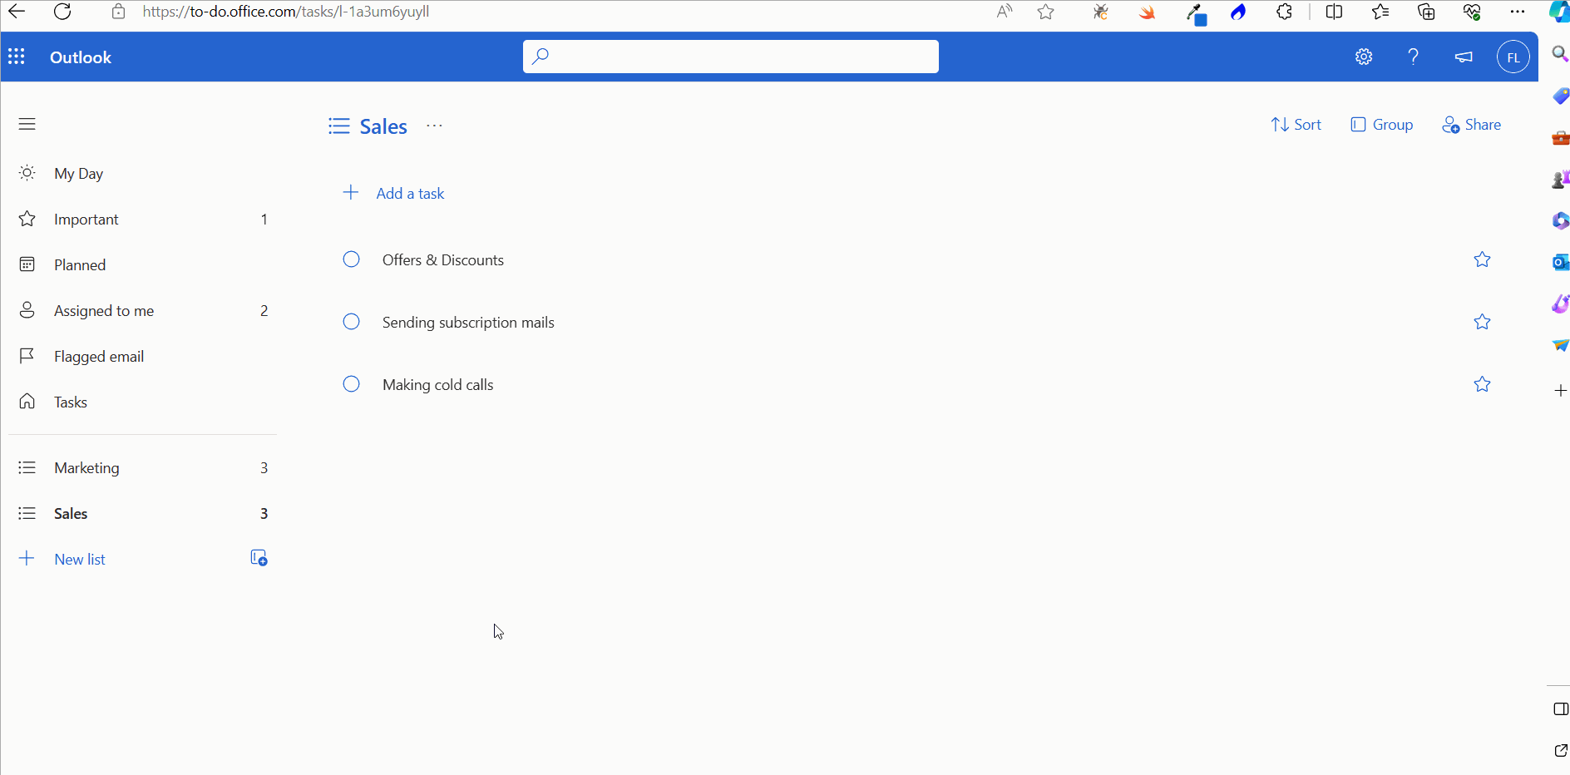Share the Sales list
The image size is (1570, 775).
click(1472, 124)
